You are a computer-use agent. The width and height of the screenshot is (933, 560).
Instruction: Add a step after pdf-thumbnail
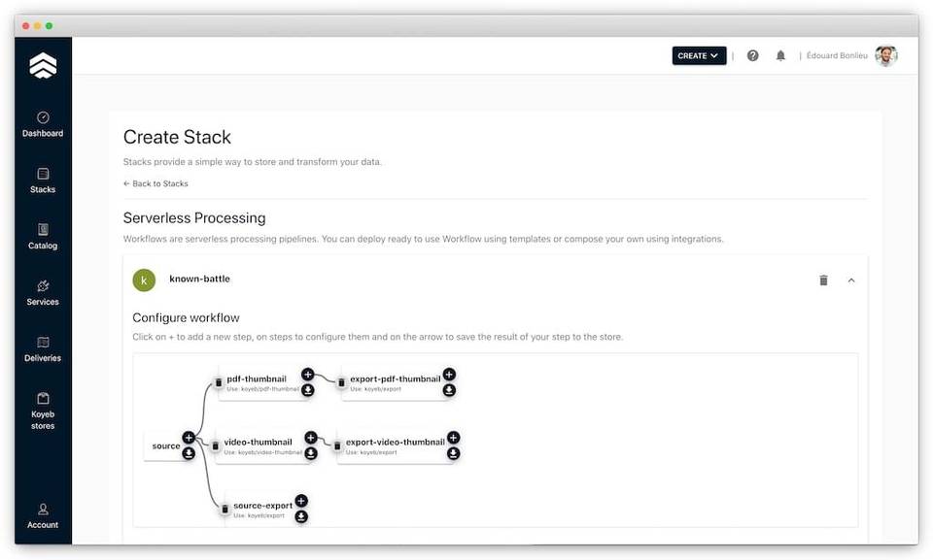point(307,375)
